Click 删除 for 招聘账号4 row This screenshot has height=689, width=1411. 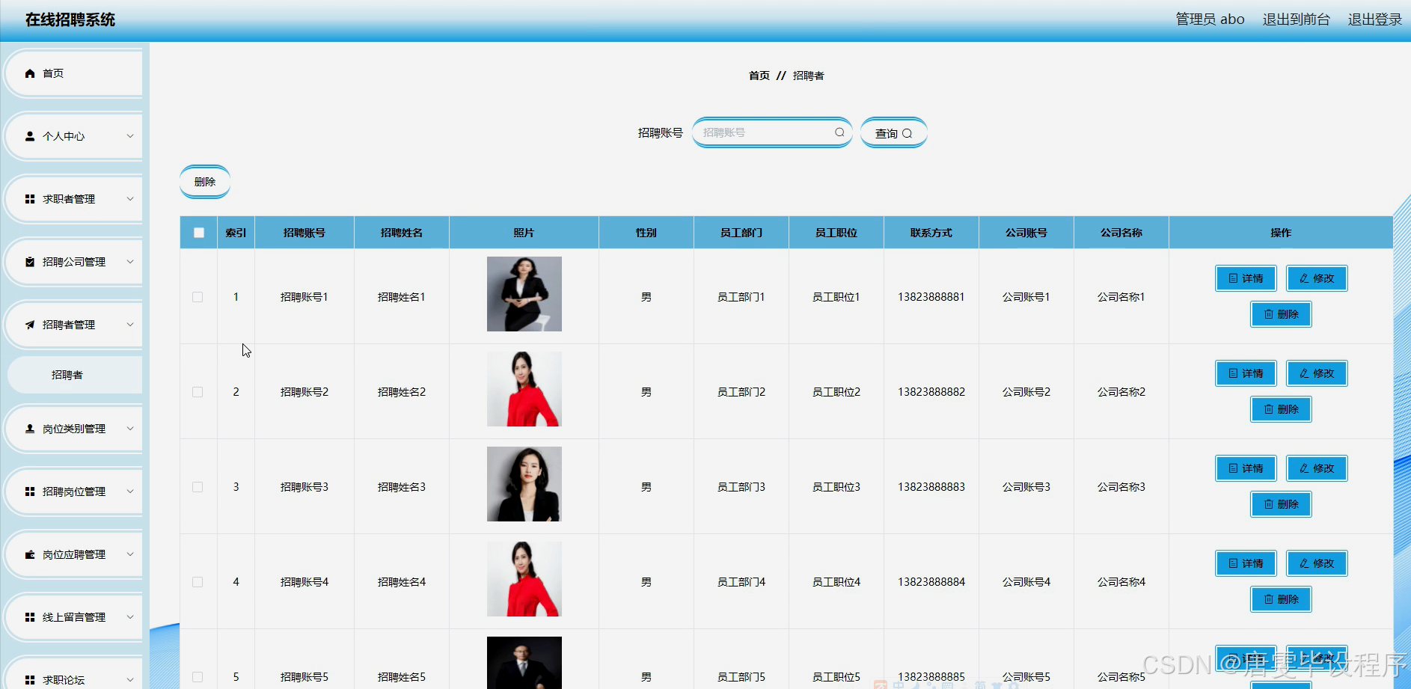click(1281, 599)
